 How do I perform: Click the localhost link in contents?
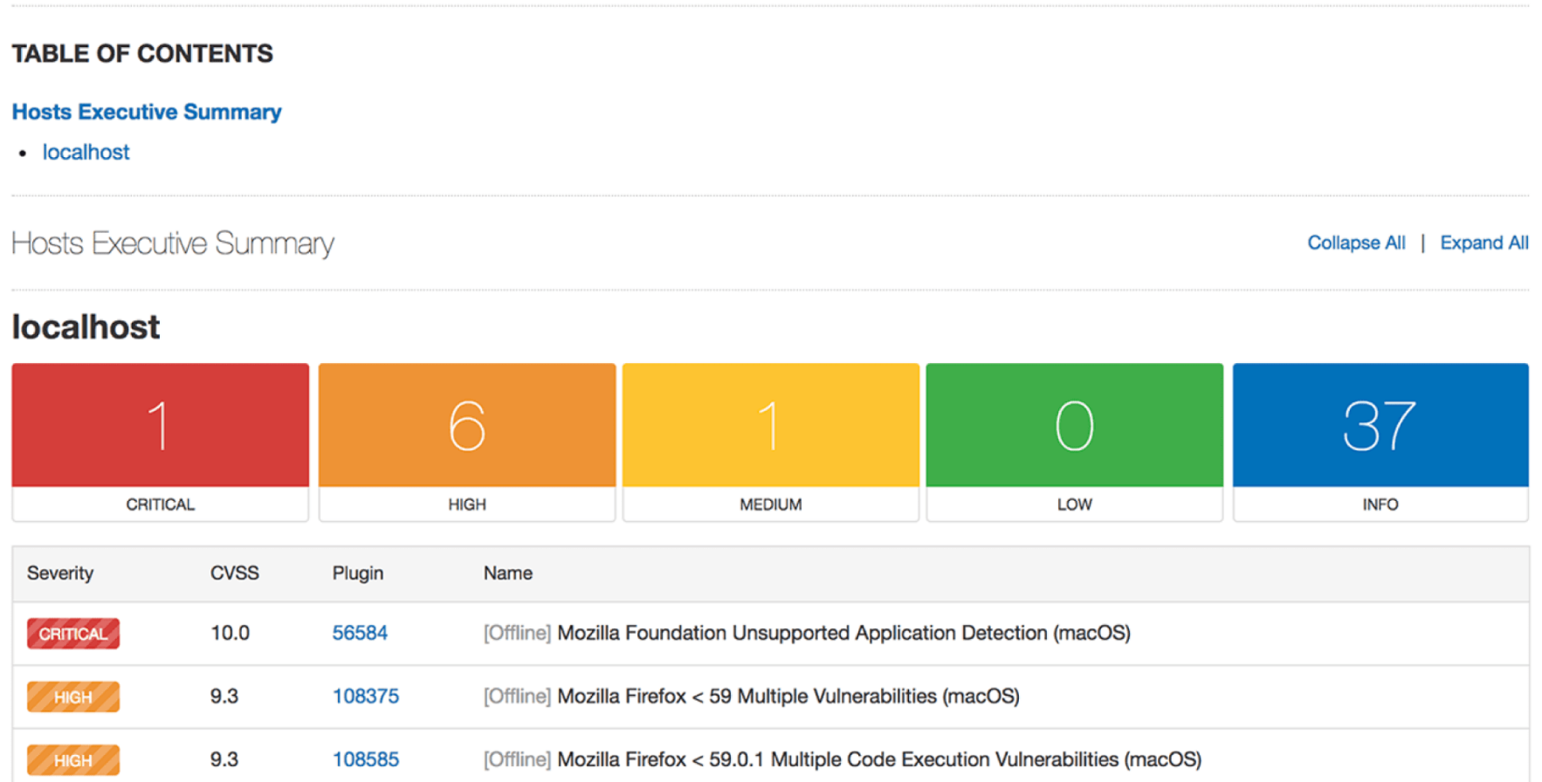[x=86, y=152]
